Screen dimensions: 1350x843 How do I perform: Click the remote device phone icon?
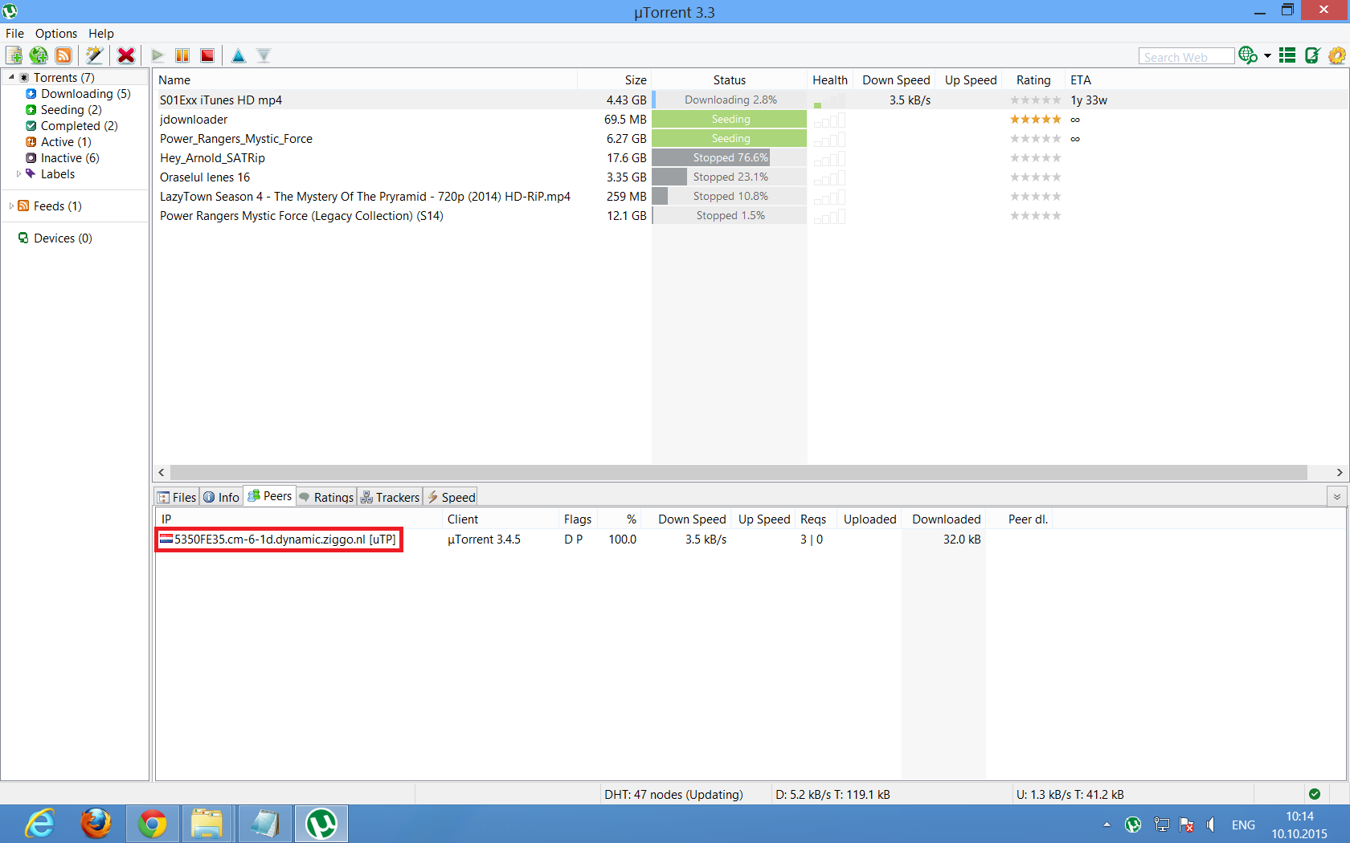(1312, 55)
